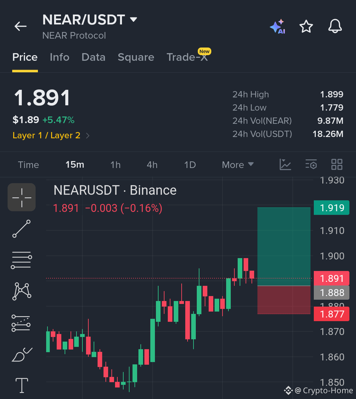This screenshot has width=356, height=399.
Task: Select the Time chart view
Action: (28, 165)
